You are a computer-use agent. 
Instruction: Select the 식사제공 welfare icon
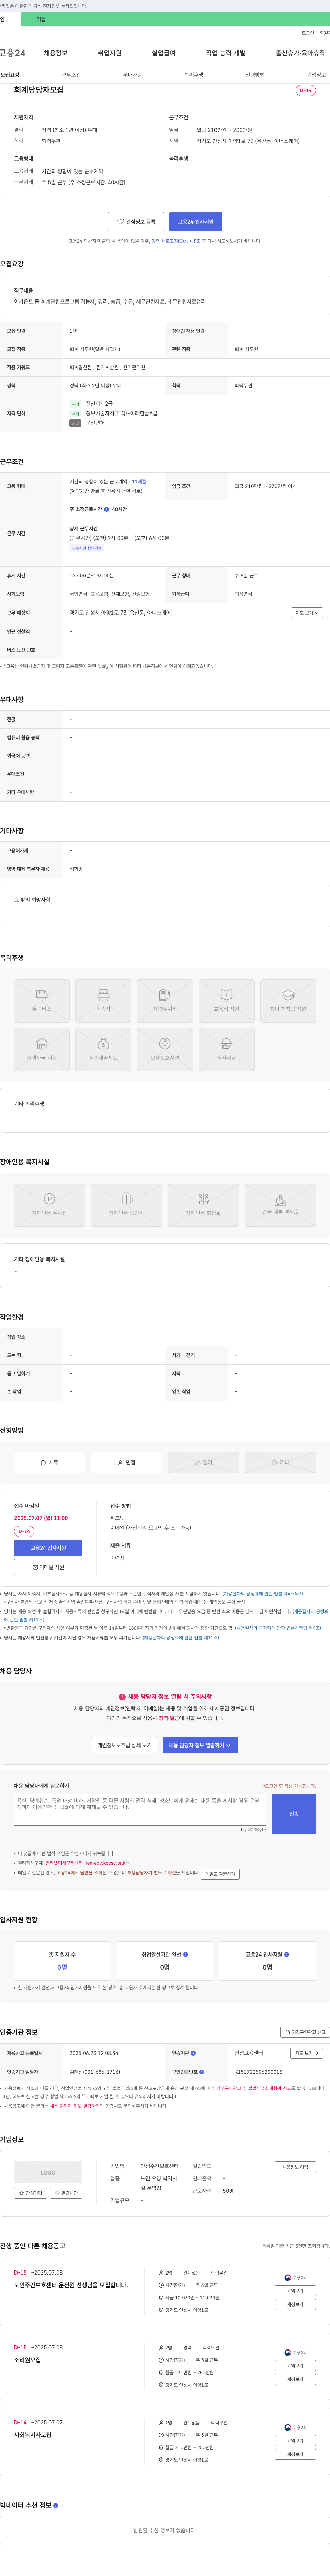tap(226, 1050)
